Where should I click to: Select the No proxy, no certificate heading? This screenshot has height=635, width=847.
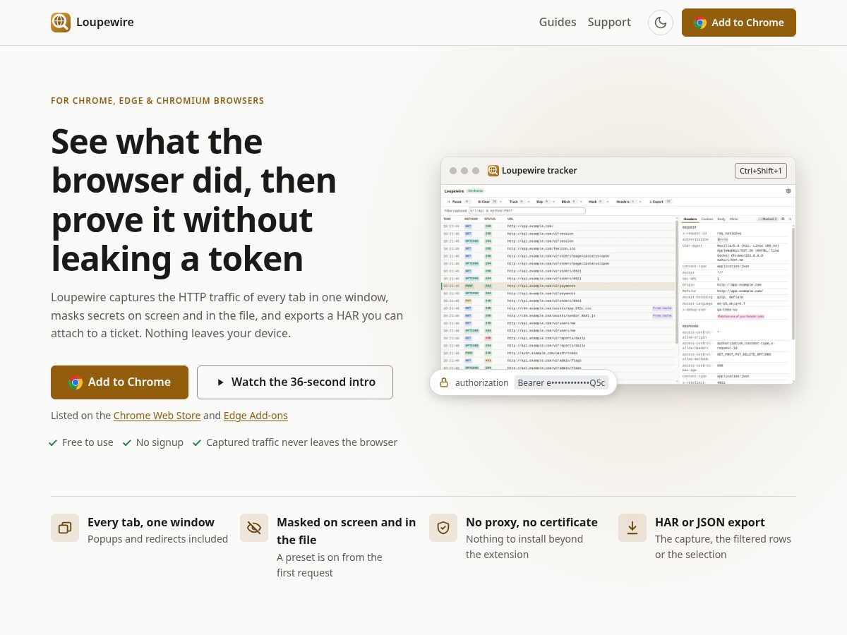coord(531,522)
